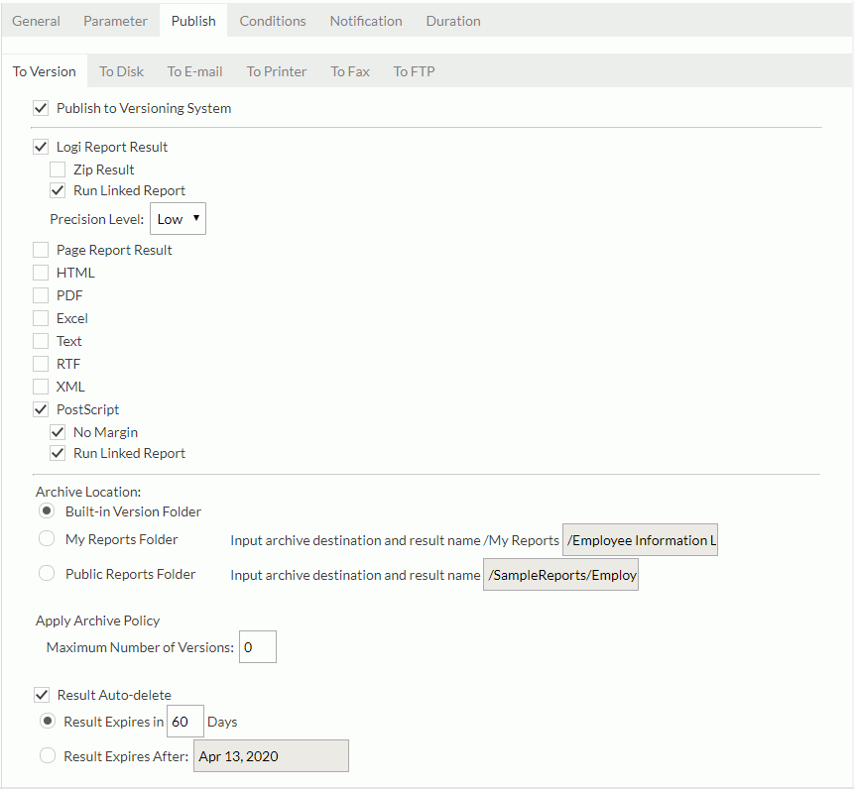Click the expiration date field showing Apr 13, 2020

click(x=271, y=755)
